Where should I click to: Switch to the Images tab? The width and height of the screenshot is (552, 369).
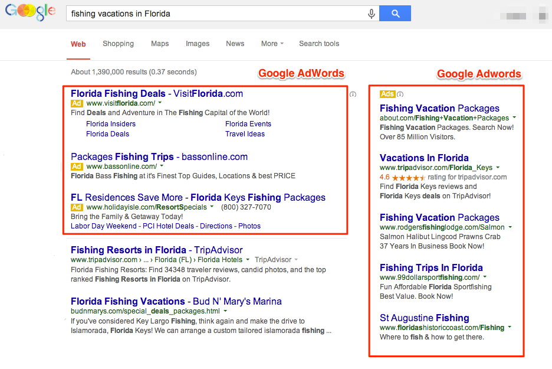click(x=198, y=44)
